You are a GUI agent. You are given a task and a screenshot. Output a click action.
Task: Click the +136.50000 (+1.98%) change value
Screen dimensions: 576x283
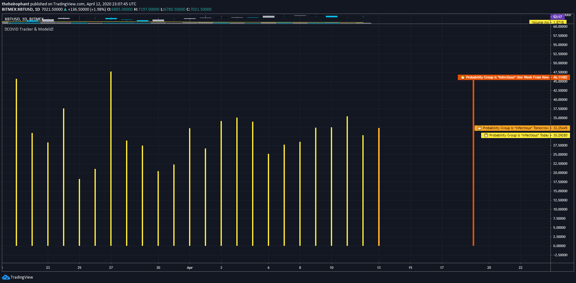(87, 9)
